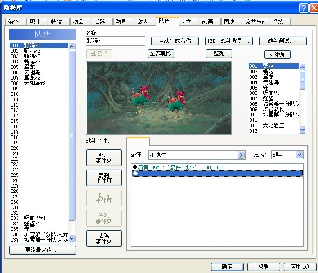This screenshot has height=273, width=318.
Task: Select enemy 009: 城管队长
Action: (x=273, y=109)
